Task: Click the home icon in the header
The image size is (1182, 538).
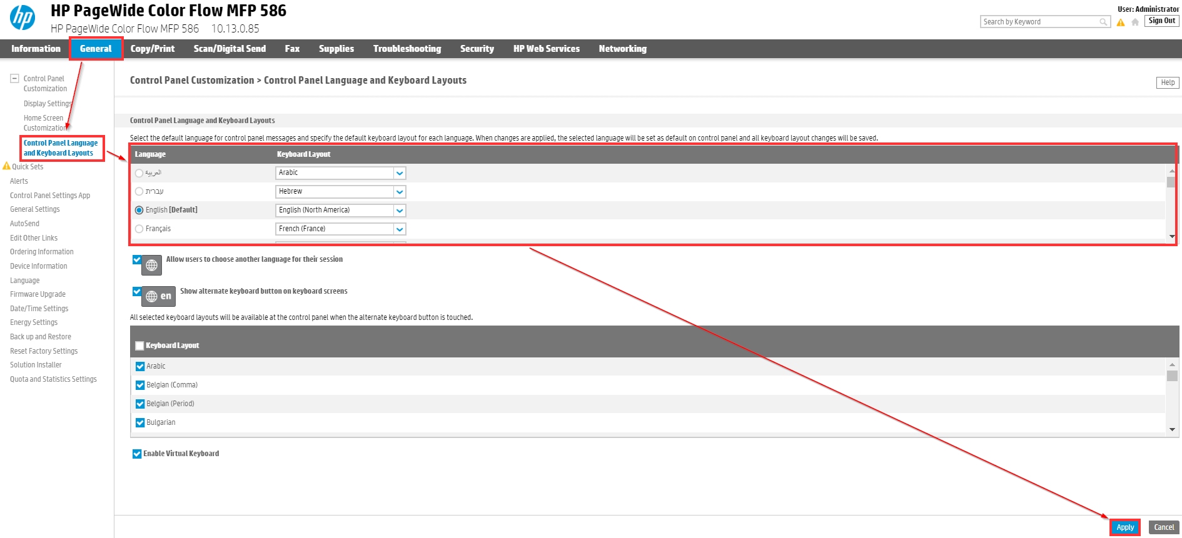Action: point(1135,22)
